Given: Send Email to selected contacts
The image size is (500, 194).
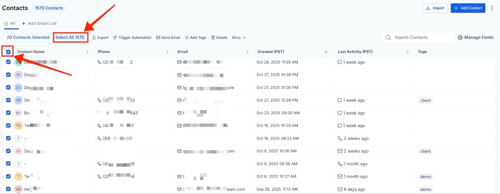Looking at the screenshot, I should pyautogui.click(x=168, y=37).
